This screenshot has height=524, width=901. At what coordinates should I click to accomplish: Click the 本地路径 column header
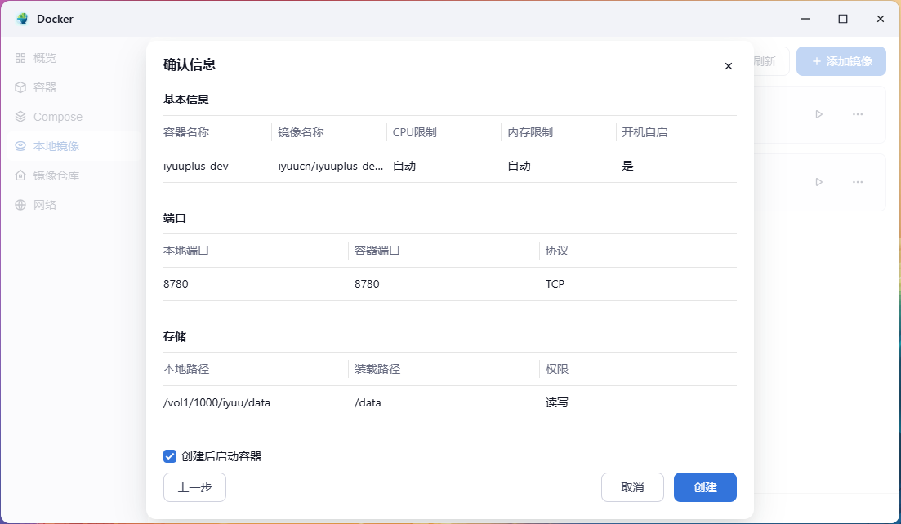(186, 369)
